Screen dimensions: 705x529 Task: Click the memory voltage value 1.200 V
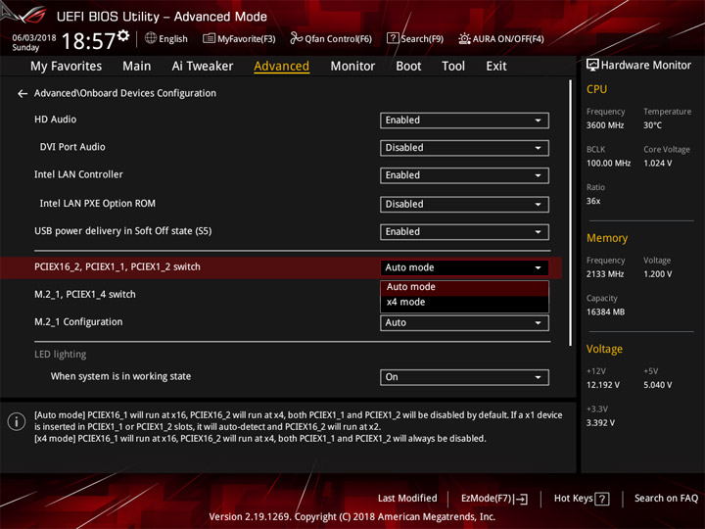coord(658,274)
